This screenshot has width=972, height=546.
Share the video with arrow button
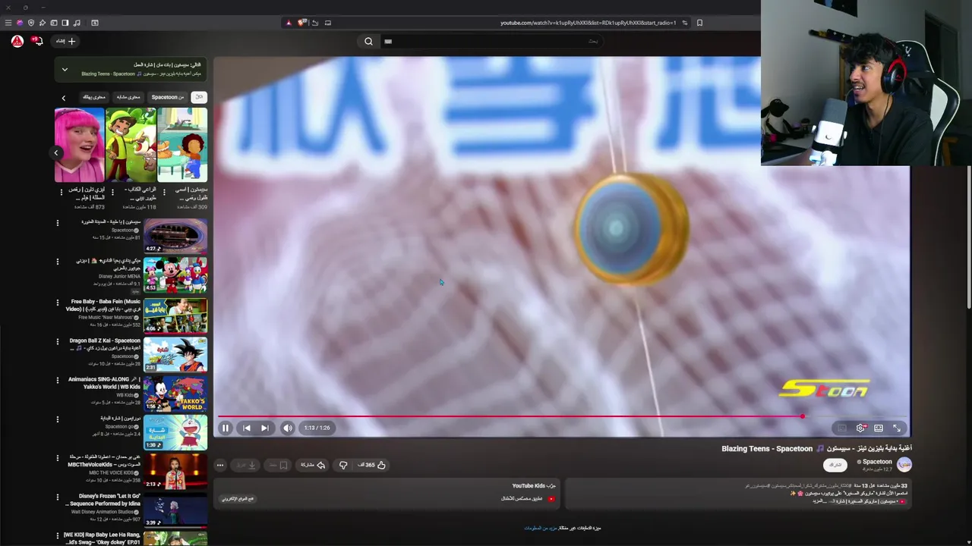click(313, 465)
